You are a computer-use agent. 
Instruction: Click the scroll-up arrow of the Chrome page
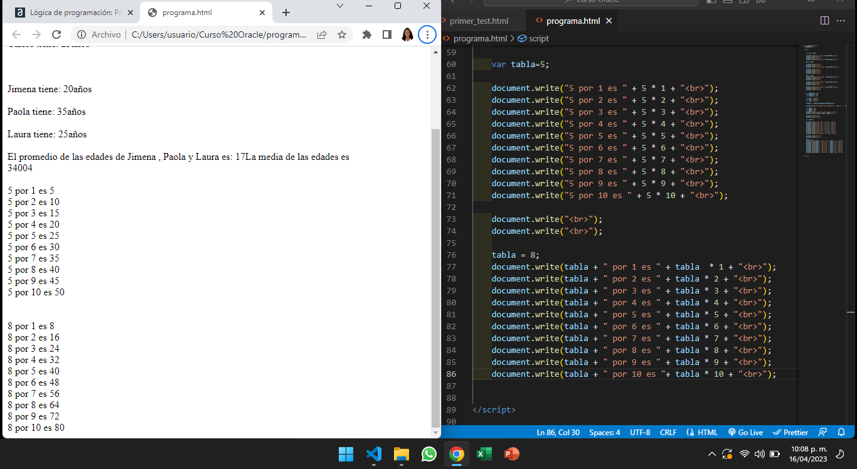[x=437, y=51]
